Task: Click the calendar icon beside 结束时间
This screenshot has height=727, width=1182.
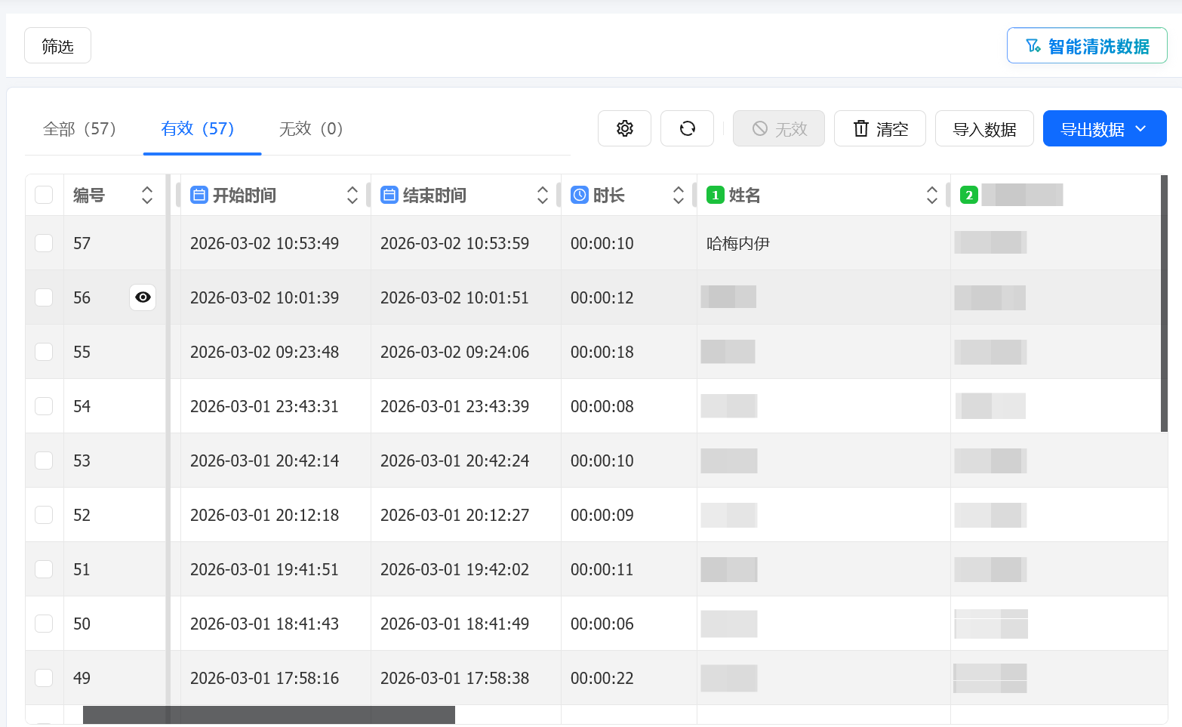Action: click(x=389, y=195)
